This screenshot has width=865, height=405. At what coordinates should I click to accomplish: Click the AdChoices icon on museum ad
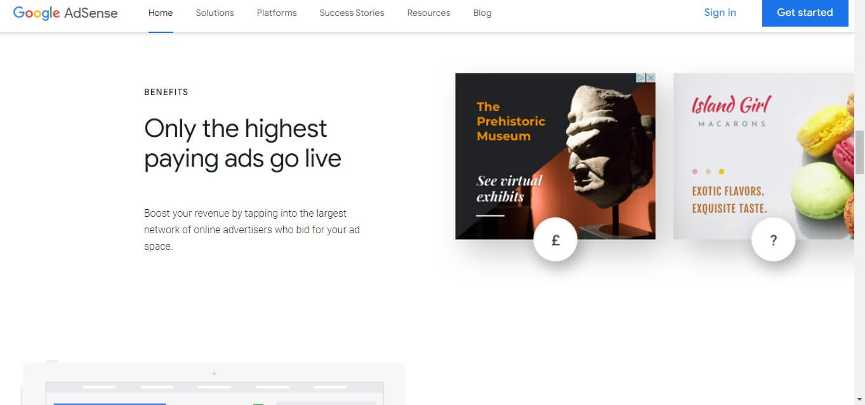click(641, 78)
